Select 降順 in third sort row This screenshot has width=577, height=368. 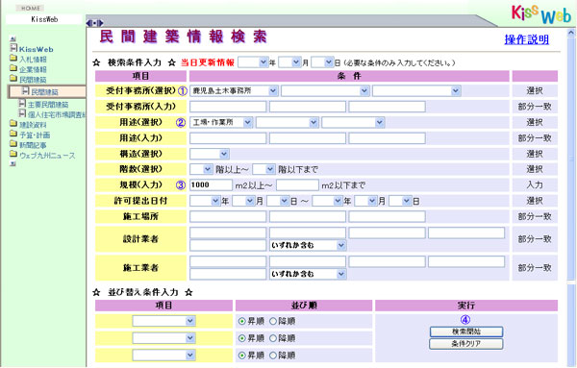coord(273,356)
